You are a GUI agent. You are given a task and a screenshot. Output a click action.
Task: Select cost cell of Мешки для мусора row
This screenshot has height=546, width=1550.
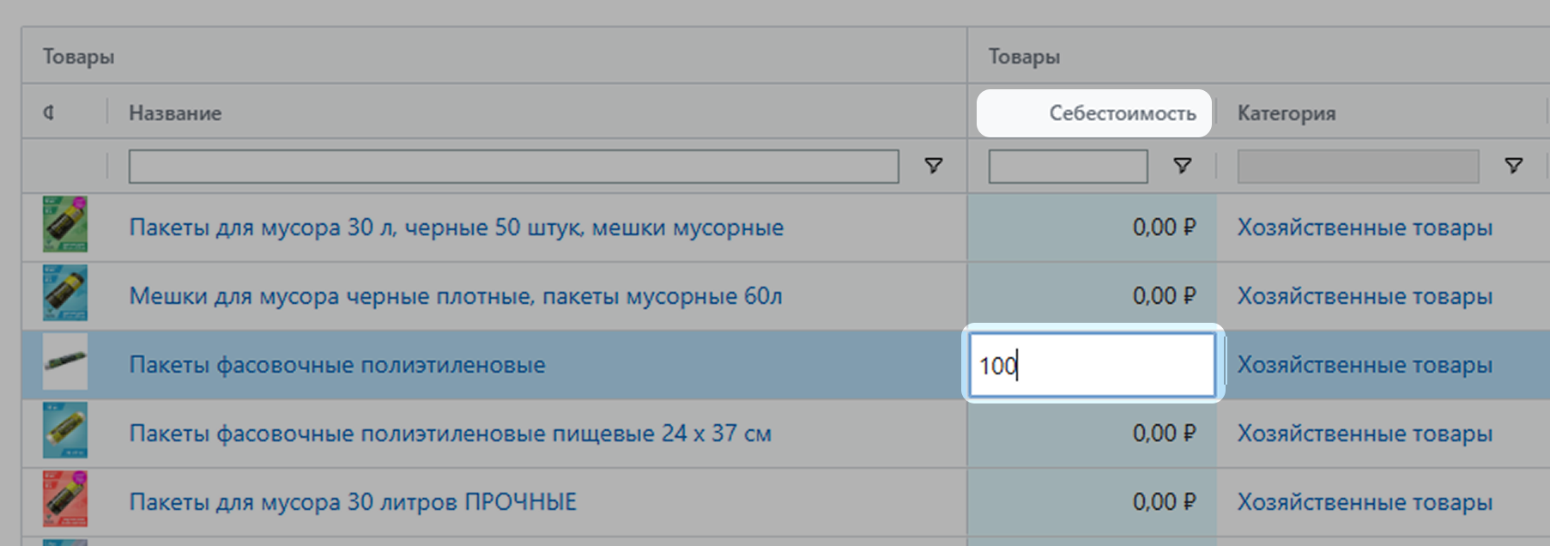tap(1092, 296)
